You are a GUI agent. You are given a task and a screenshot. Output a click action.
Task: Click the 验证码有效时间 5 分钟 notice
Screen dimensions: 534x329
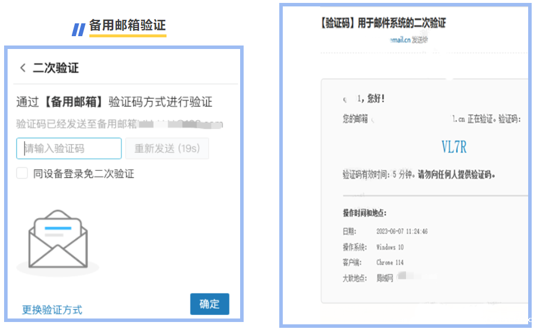click(x=418, y=174)
